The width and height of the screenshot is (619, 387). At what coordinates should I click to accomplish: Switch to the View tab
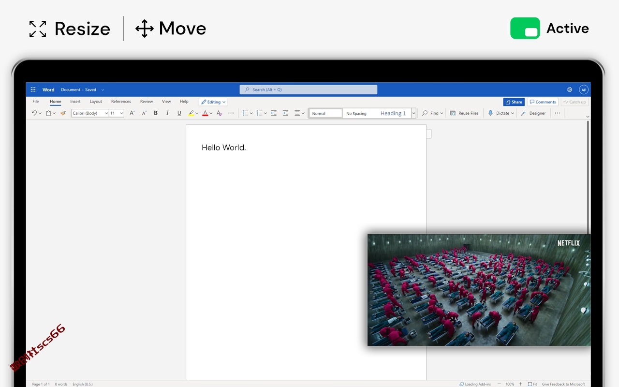click(166, 102)
